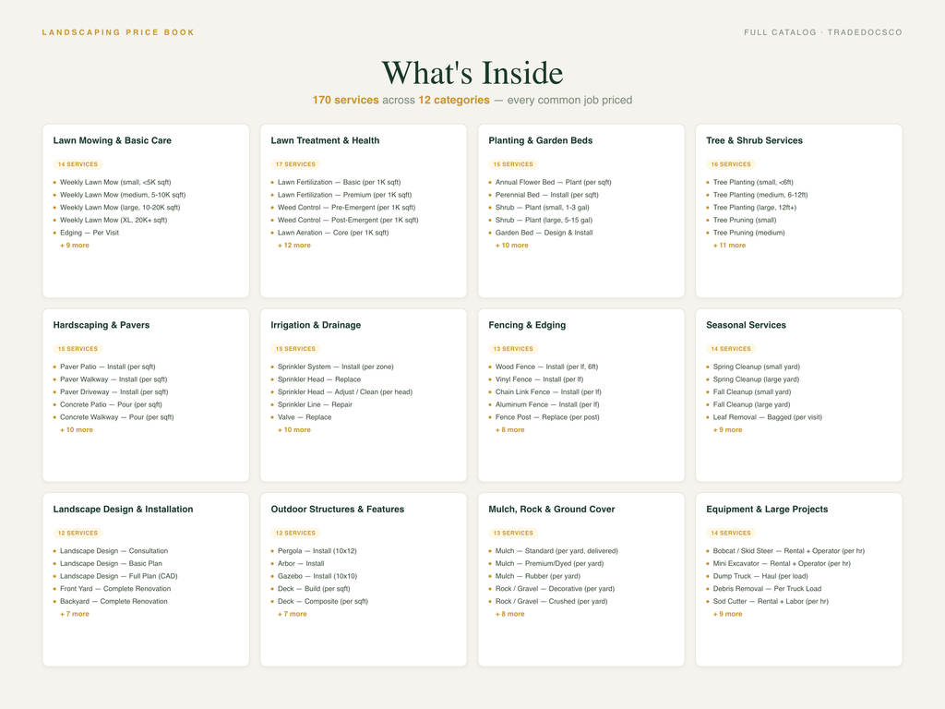Click '12 SERVICES' badge in Outdoor Structures card

click(x=295, y=533)
